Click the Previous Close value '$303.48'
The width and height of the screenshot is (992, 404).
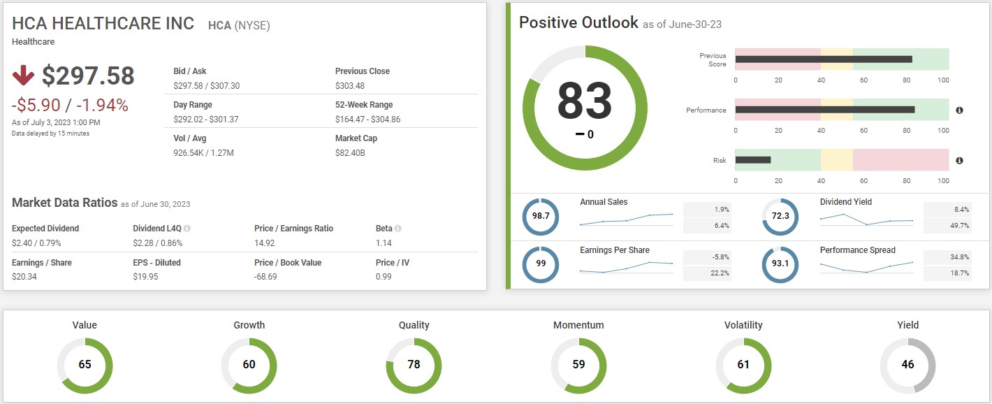pyautogui.click(x=350, y=85)
